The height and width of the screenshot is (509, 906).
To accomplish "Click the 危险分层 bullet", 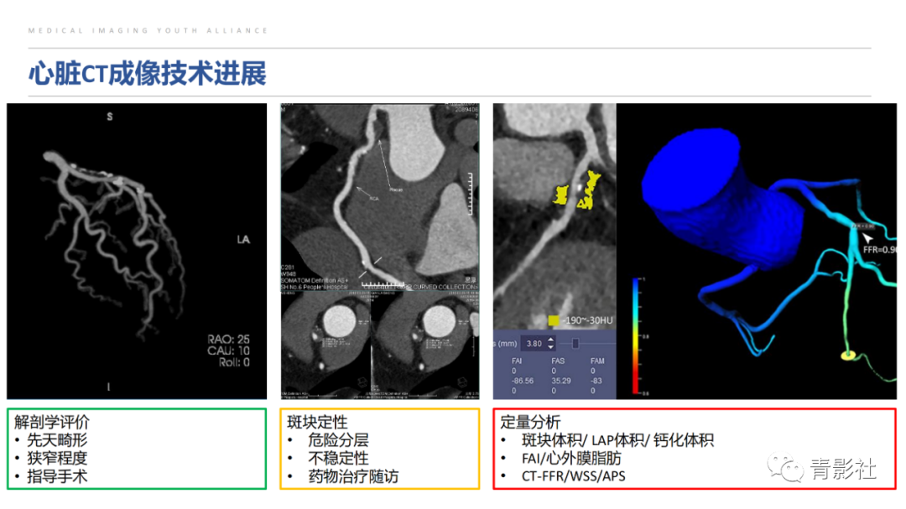I will click(338, 440).
